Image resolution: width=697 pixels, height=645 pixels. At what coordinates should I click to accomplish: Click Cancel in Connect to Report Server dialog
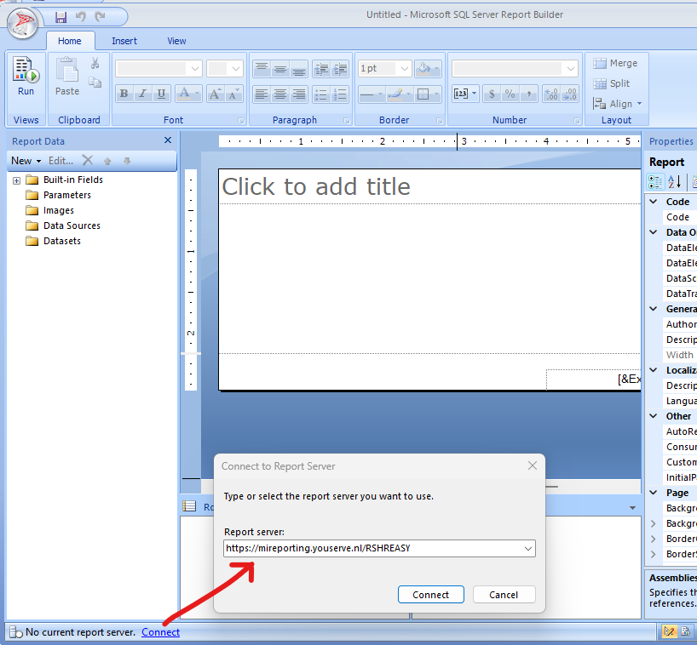click(x=504, y=595)
